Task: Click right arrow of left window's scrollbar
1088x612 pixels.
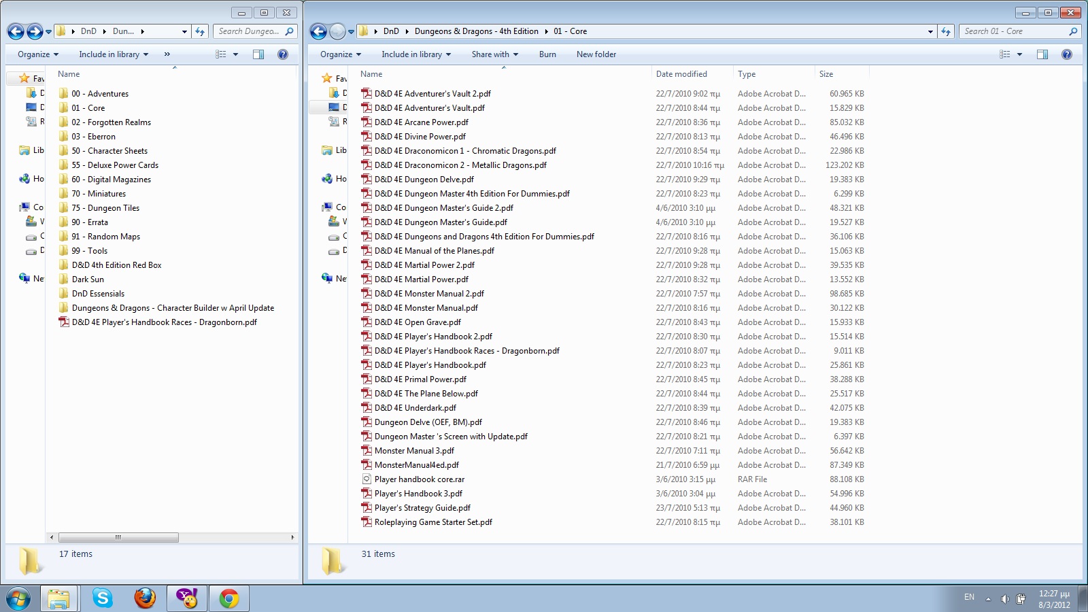Action: (x=292, y=537)
